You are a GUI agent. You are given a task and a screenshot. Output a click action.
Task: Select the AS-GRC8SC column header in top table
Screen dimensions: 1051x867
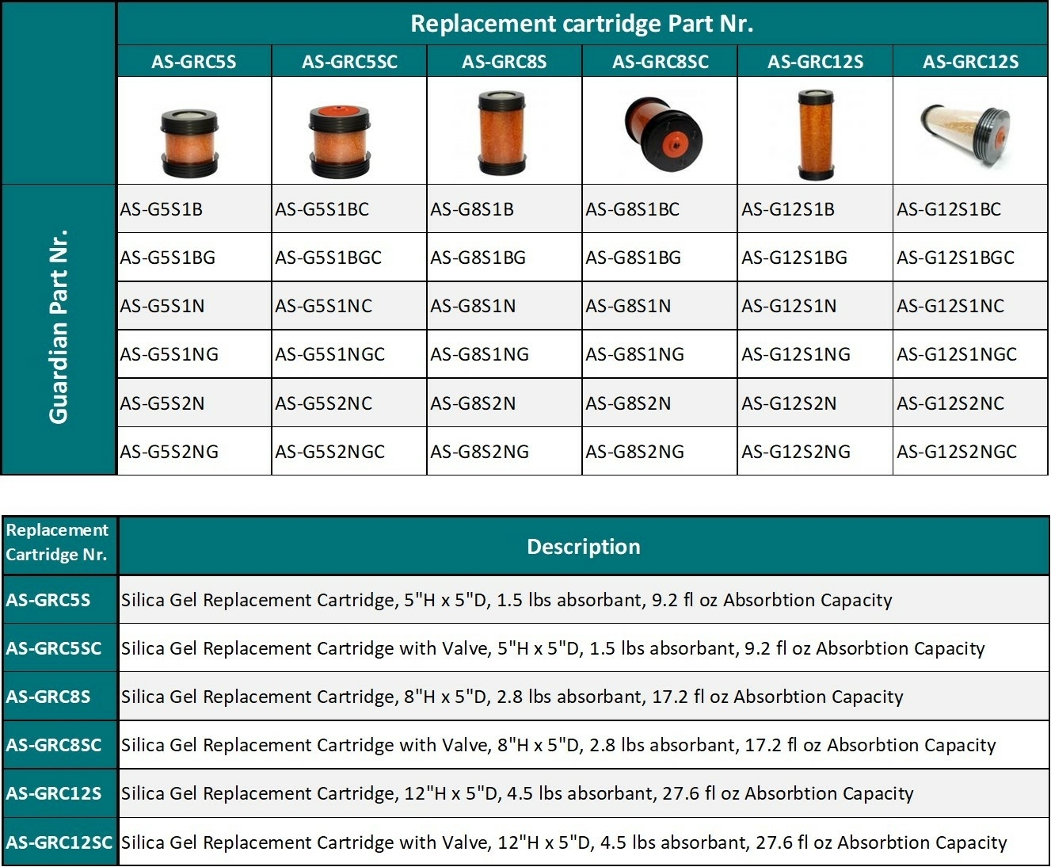point(660,62)
